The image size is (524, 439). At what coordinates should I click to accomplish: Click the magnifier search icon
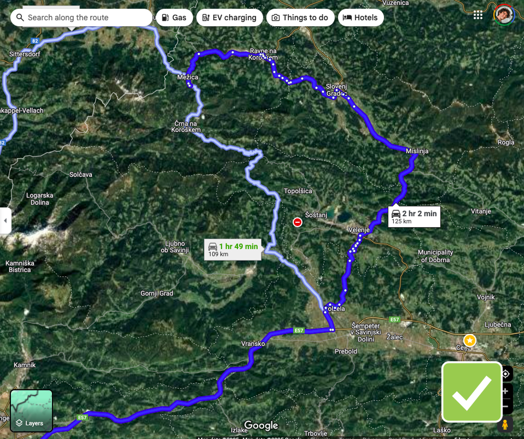(20, 18)
